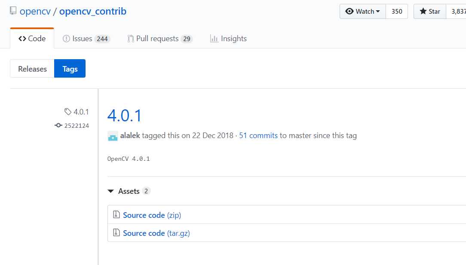Click the Pull requests count badge 29
Image resolution: width=466 pixels, height=265 pixels.
(187, 39)
